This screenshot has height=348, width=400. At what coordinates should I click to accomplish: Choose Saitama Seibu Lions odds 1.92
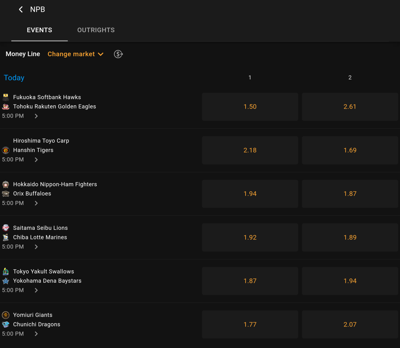point(250,237)
